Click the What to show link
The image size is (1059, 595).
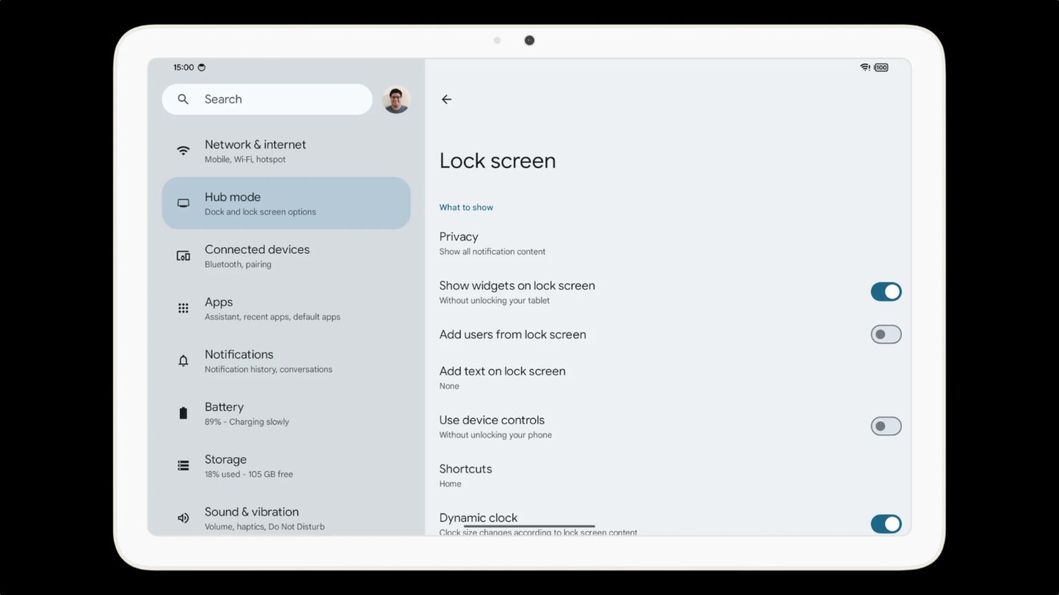[466, 207]
